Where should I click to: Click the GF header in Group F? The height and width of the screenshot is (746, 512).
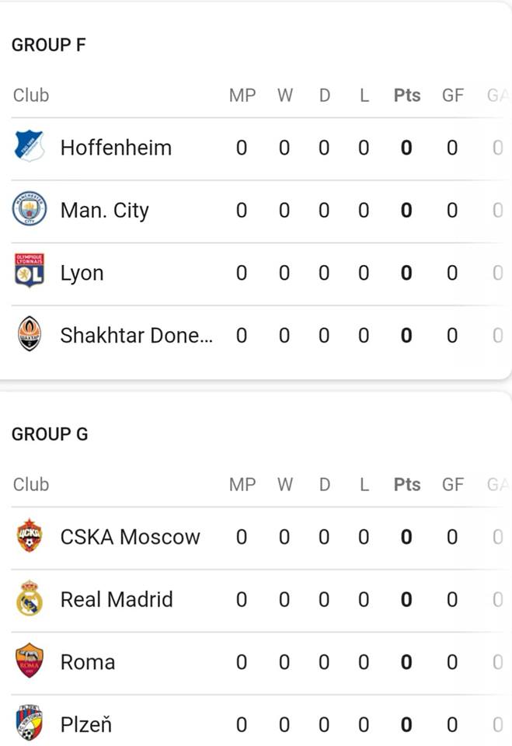[x=452, y=95]
